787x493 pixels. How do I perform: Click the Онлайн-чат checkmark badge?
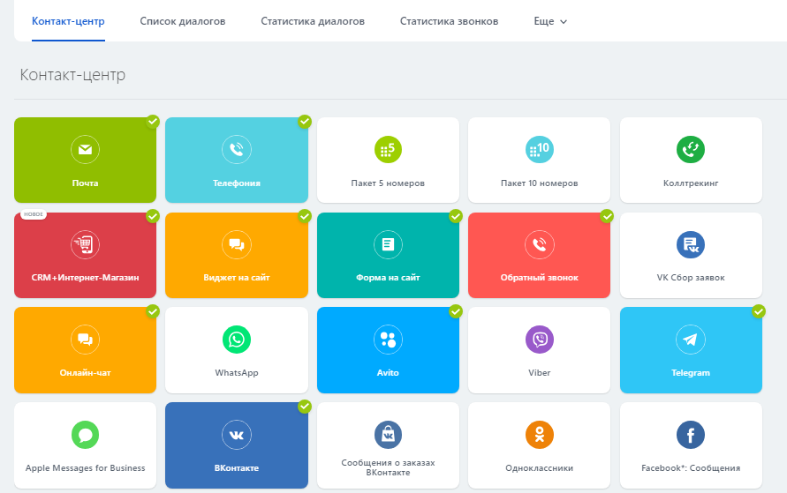(x=153, y=311)
